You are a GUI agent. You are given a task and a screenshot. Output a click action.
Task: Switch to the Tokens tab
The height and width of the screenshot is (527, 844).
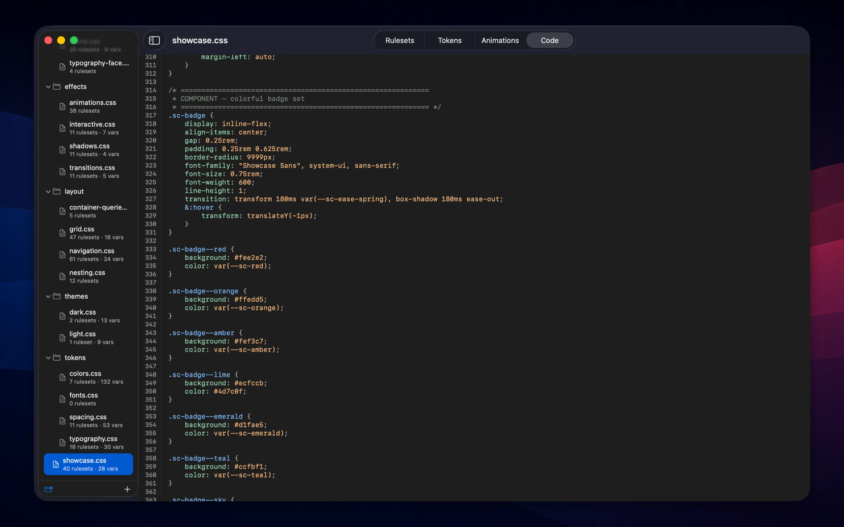click(x=450, y=40)
